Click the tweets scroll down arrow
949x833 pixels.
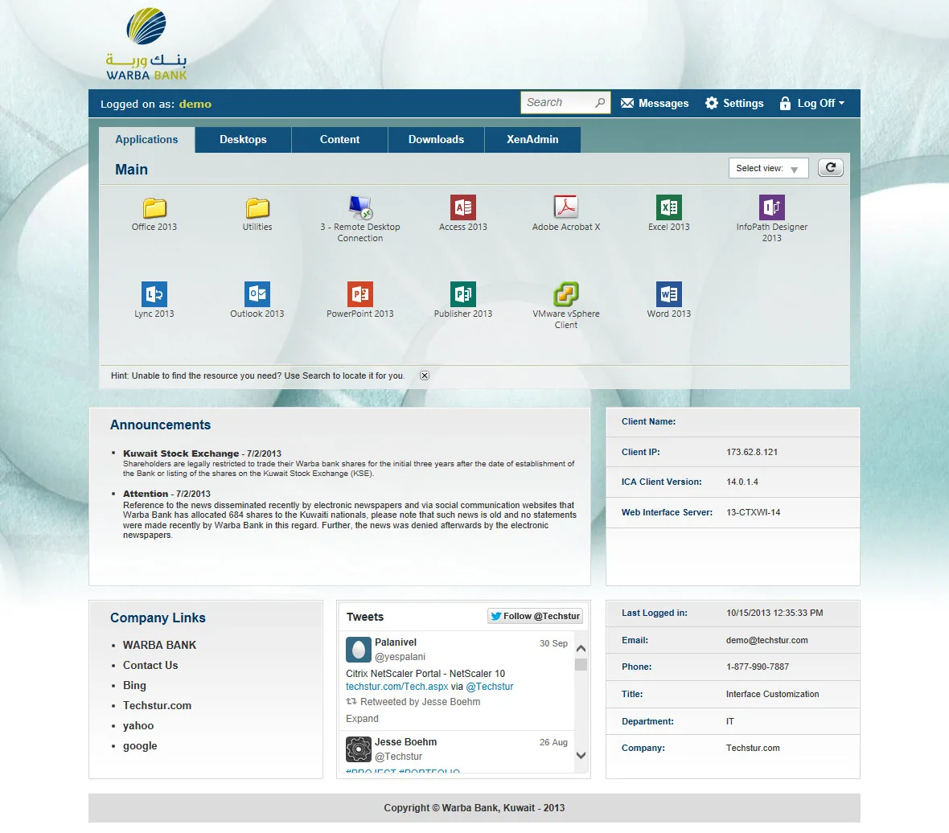[x=581, y=755]
